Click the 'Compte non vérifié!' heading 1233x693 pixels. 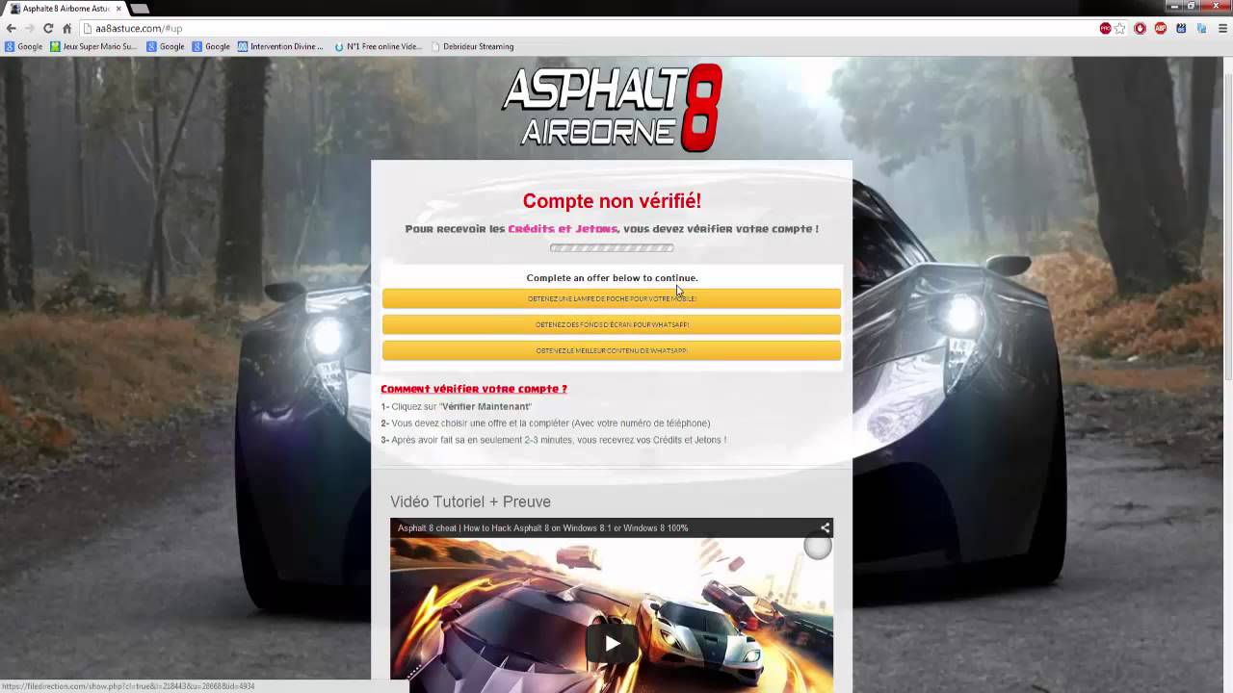tap(612, 201)
